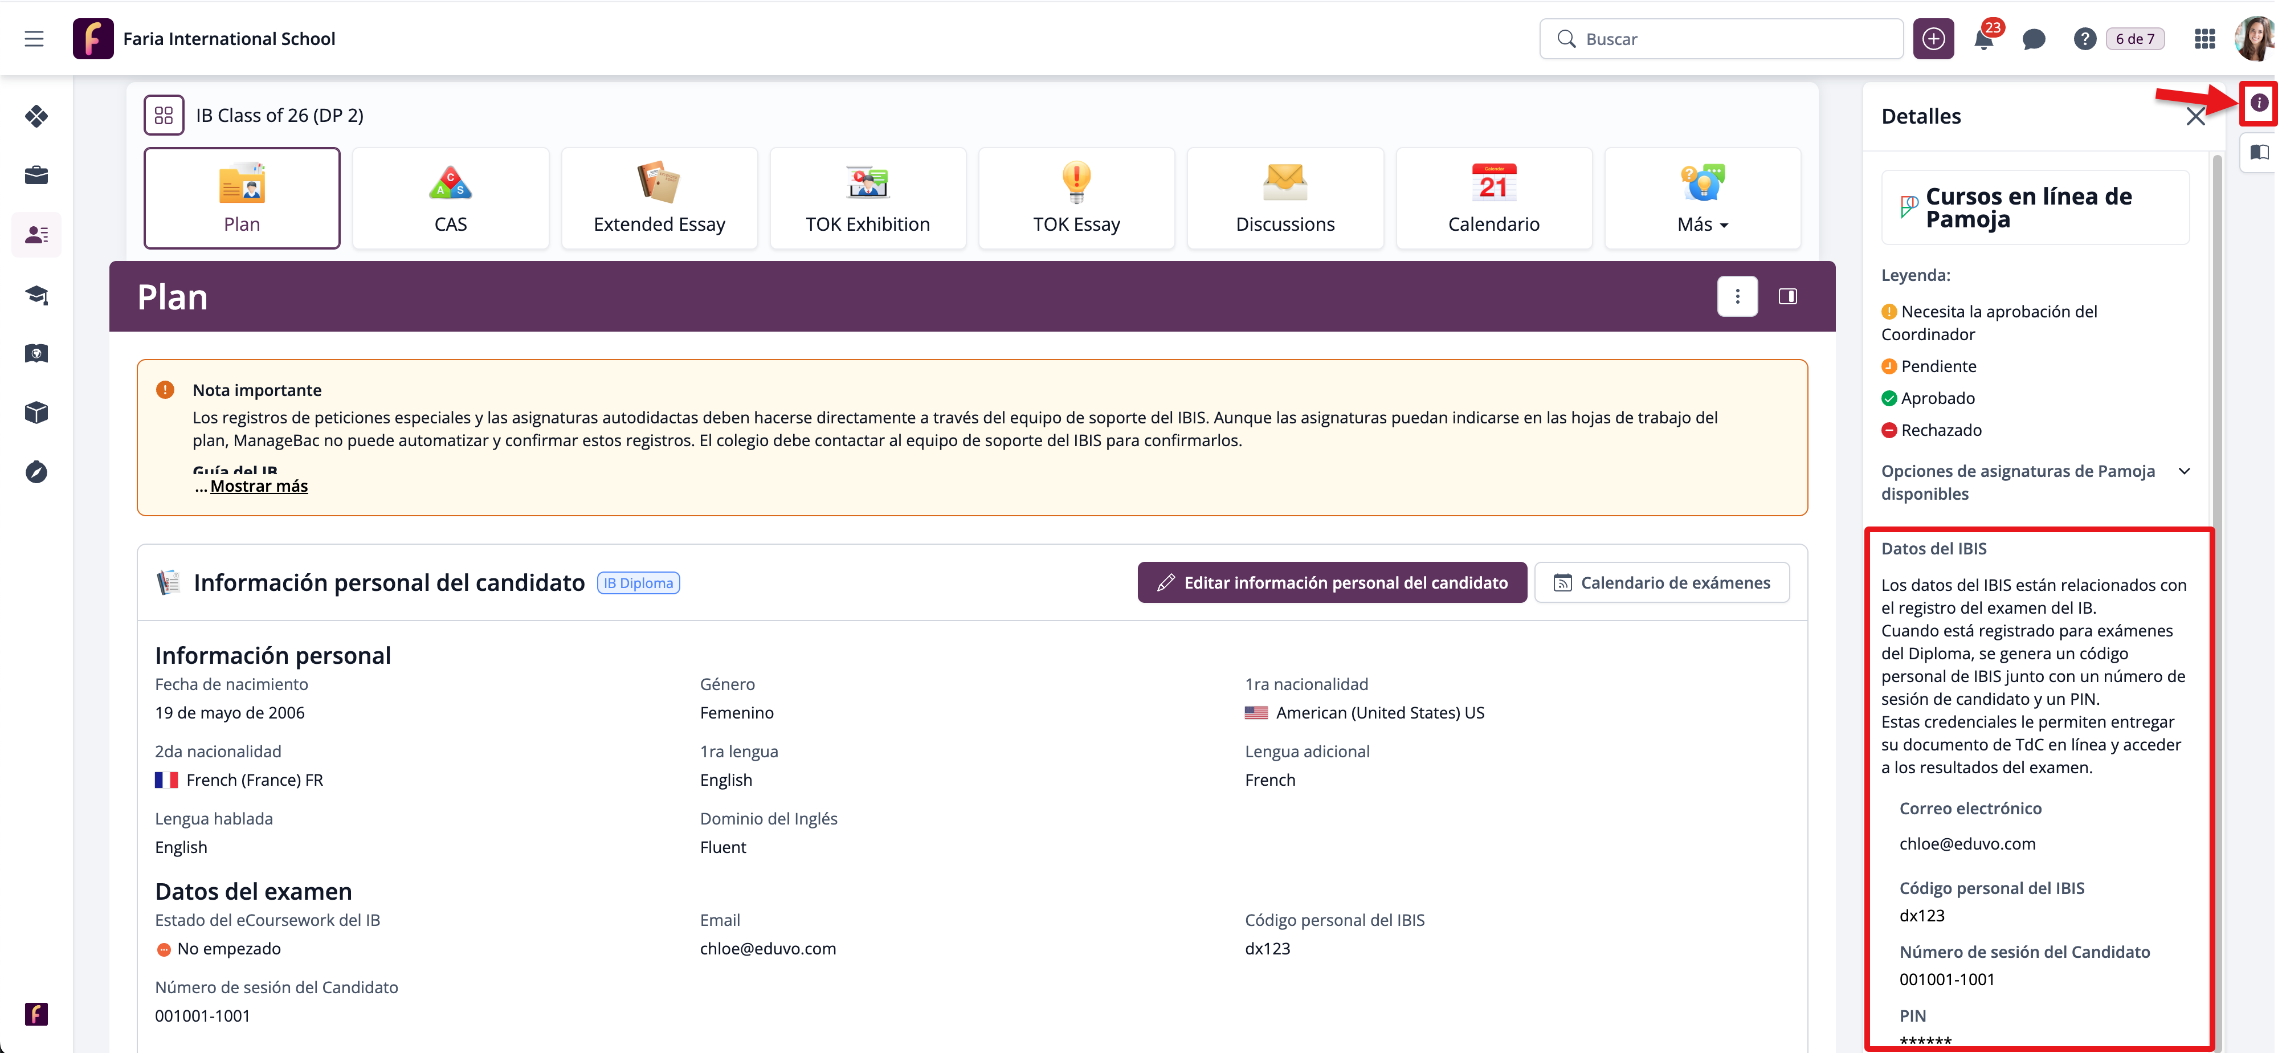Viewport: 2278px width, 1053px height.
Task: Open the Más dropdown tab
Action: (x=1701, y=199)
